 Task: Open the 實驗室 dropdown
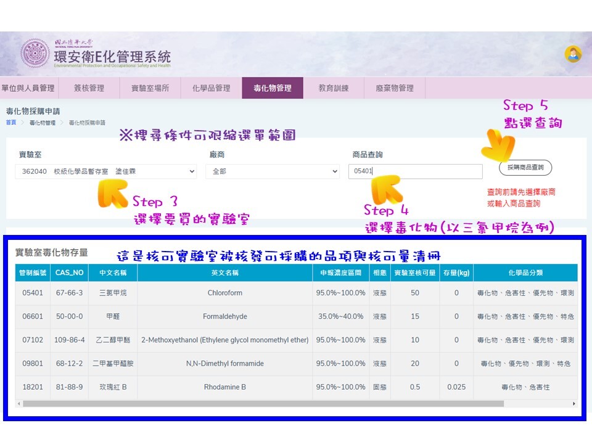(105, 171)
